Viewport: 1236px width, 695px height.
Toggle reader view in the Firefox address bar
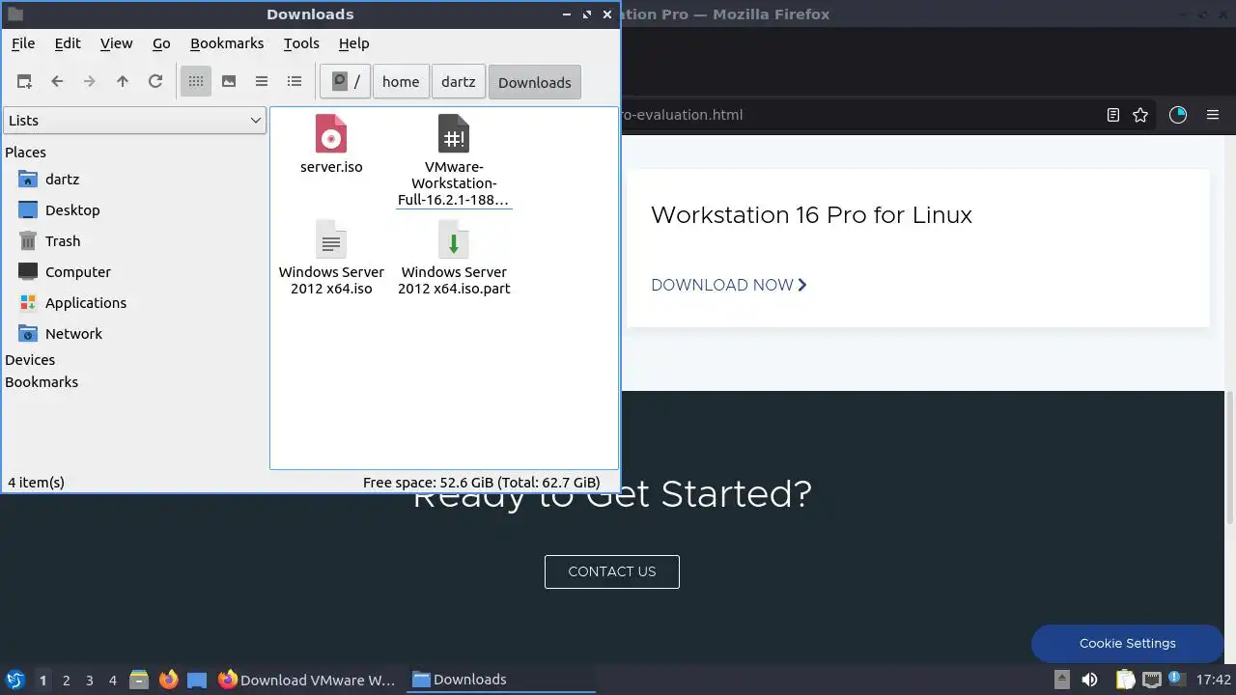pyautogui.click(x=1113, y=115)
